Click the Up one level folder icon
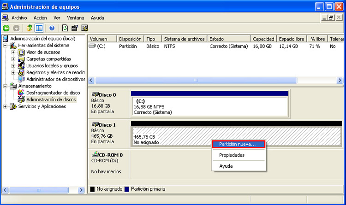Image resolution: width=346 pixels, height=205 pixels. click(30, 28)
